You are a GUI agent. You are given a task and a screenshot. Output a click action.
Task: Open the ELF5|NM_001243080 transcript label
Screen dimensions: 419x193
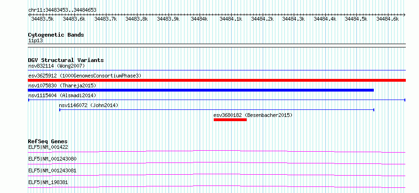[x=52, y=159]
